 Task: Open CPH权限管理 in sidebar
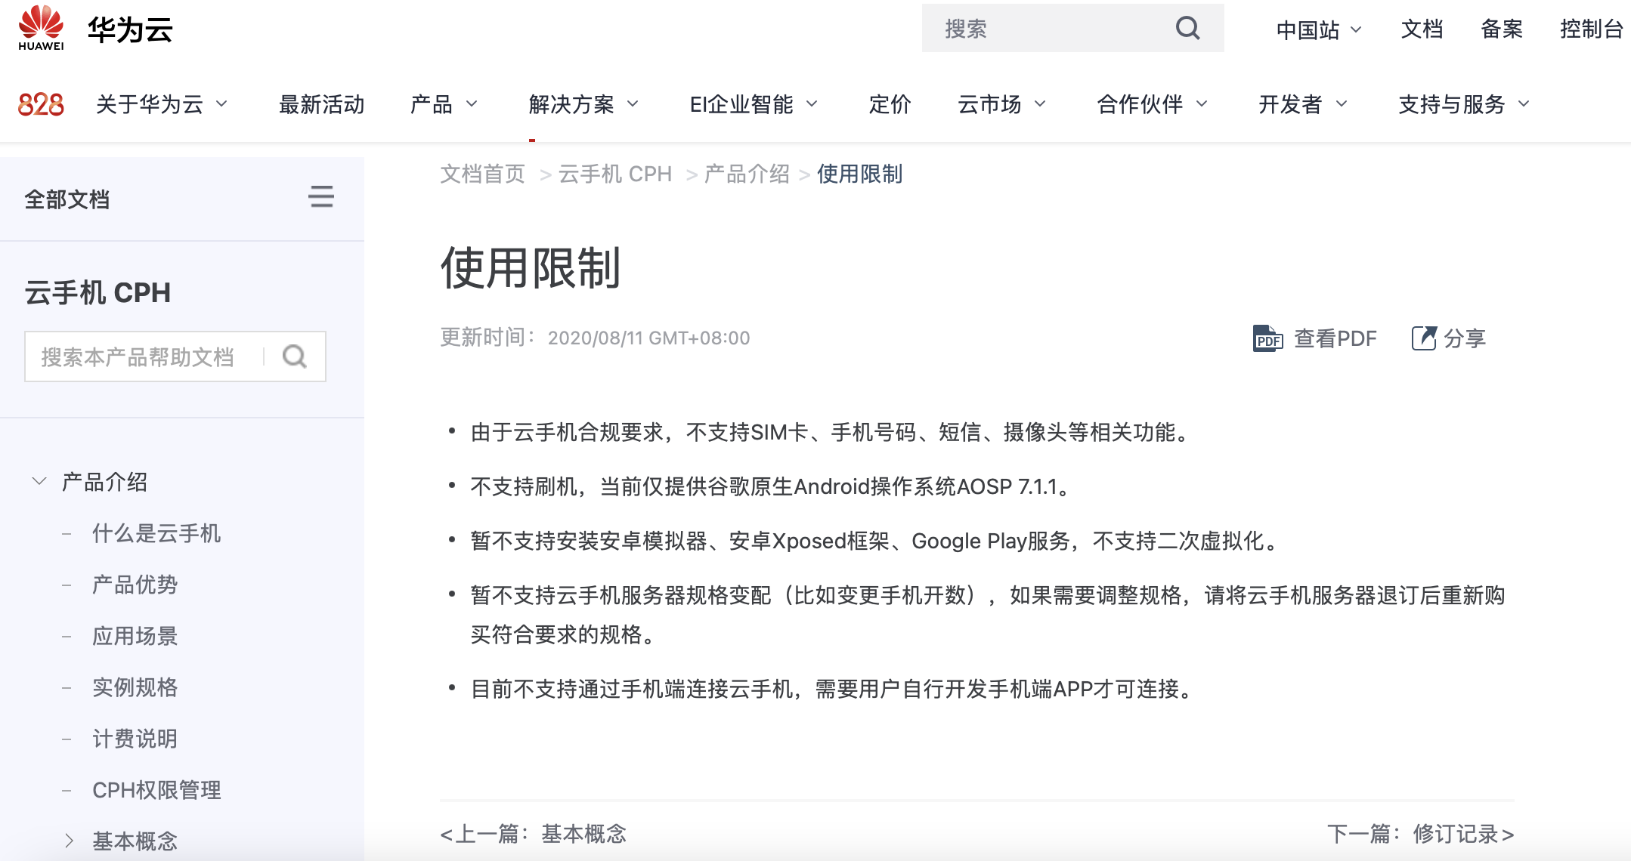(156, 790)
